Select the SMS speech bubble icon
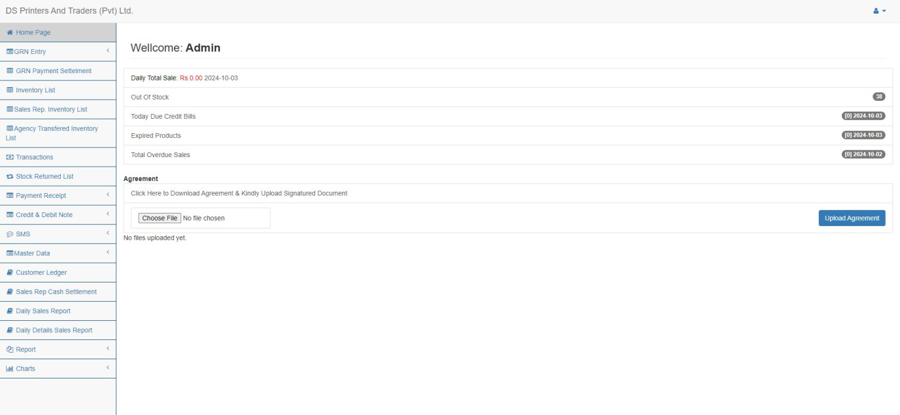 pos(9,233)
